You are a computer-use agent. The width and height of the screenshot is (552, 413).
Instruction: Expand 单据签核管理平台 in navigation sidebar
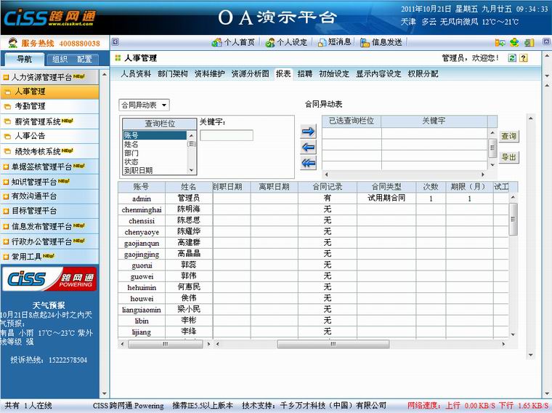click(49, 167)
